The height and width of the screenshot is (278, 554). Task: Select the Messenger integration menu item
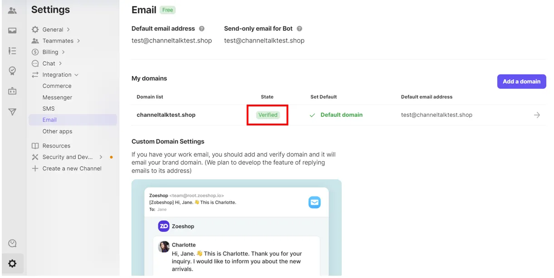pos(57,97)
